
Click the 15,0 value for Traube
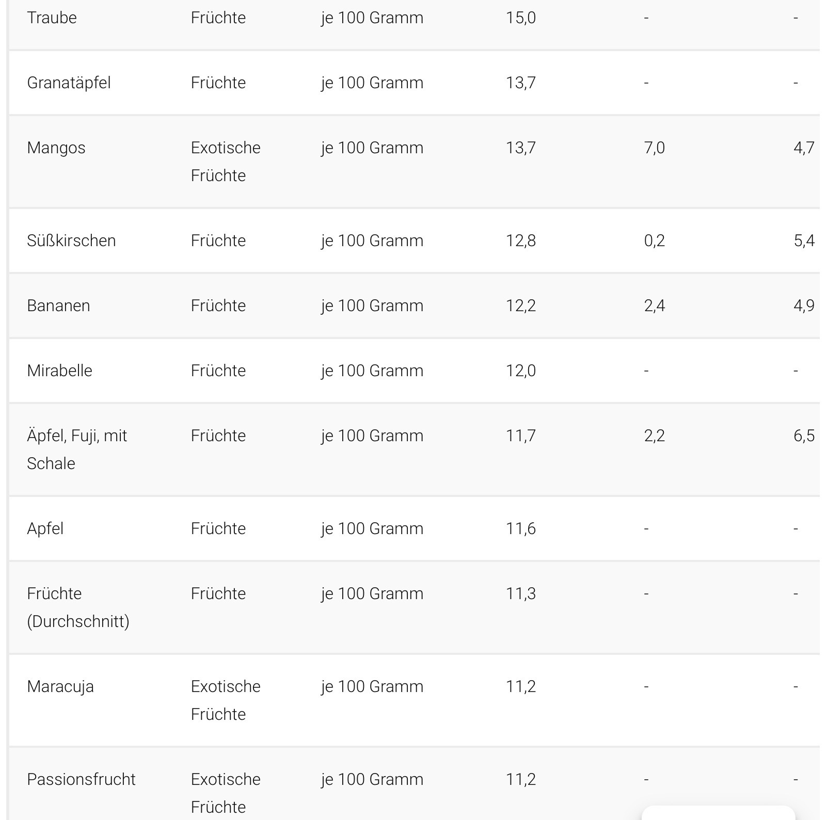tap(521, 18)
